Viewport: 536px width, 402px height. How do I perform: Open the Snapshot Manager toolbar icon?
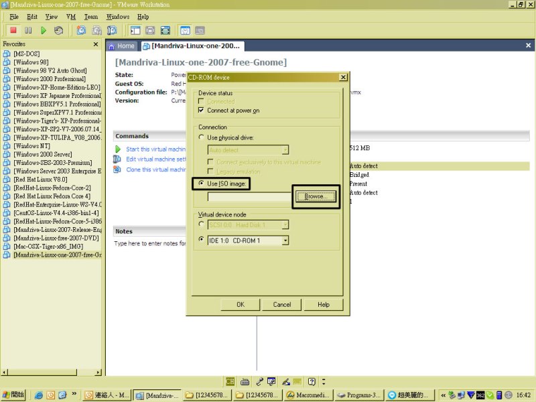(x=112, y=30)
